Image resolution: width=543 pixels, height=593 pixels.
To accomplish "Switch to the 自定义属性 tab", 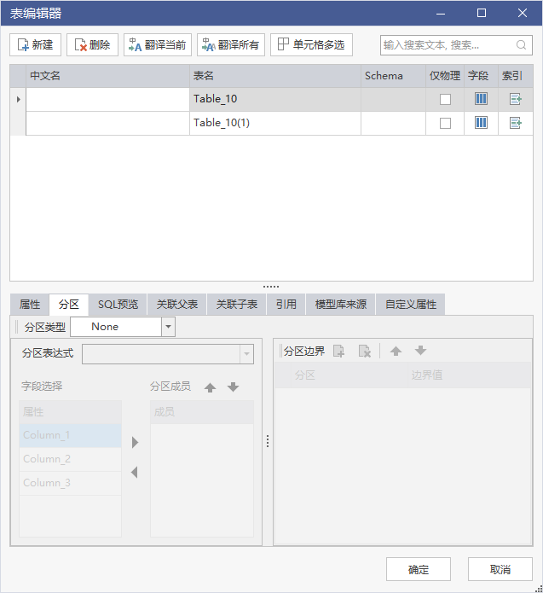I will click(x=411, y=305).
